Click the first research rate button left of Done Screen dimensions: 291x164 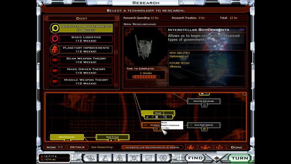pyautogui.click(x=191, y=147)
